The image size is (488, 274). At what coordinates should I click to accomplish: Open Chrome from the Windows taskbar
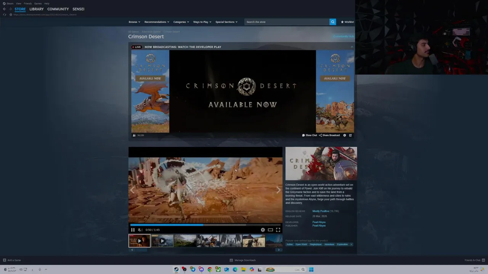pyautogui.click(x=210, y=269)
